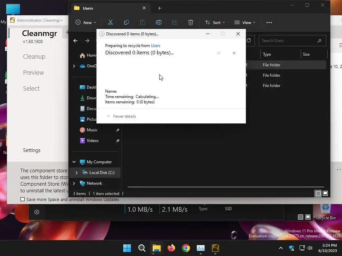The height and width of the screenshot is (256, 342).
Task: Open taskbar Search
Action: tap(142, 248)
